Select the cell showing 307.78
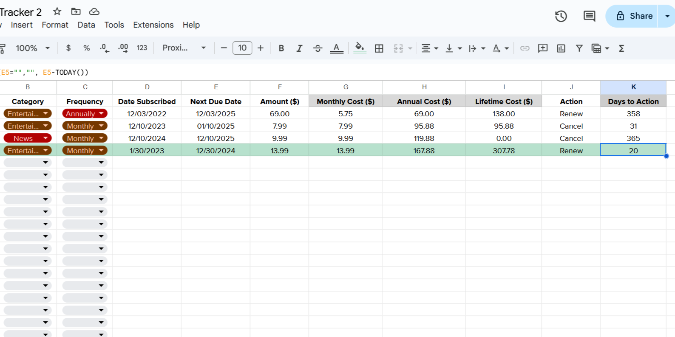 [504, 151]
